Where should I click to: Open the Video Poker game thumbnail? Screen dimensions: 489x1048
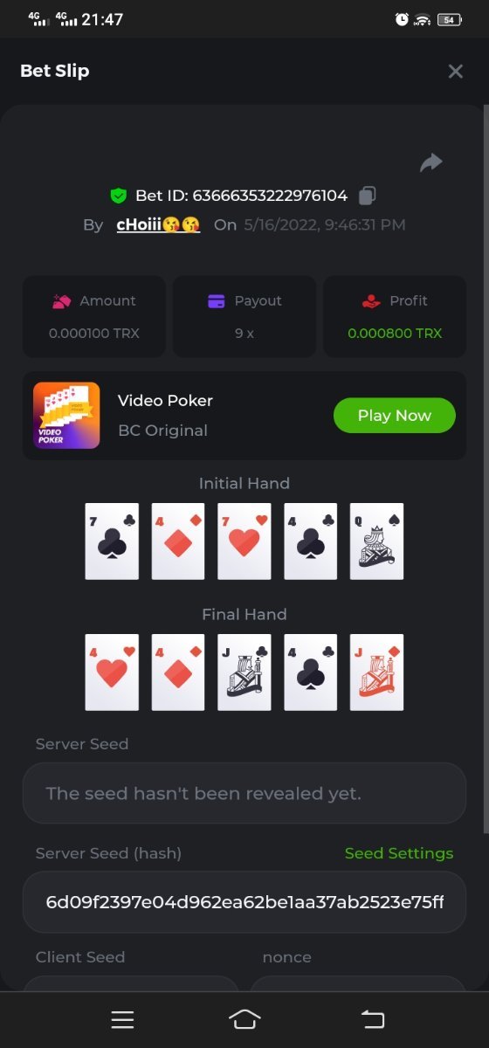coord(66,416)
